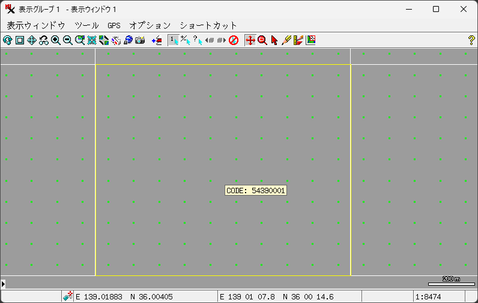Click the zoom out magnifier icon

[68, 40]
